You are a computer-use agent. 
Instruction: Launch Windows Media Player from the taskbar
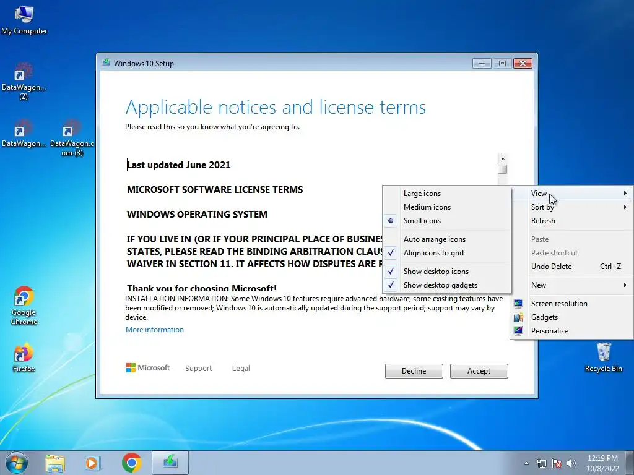pos(92,463)
